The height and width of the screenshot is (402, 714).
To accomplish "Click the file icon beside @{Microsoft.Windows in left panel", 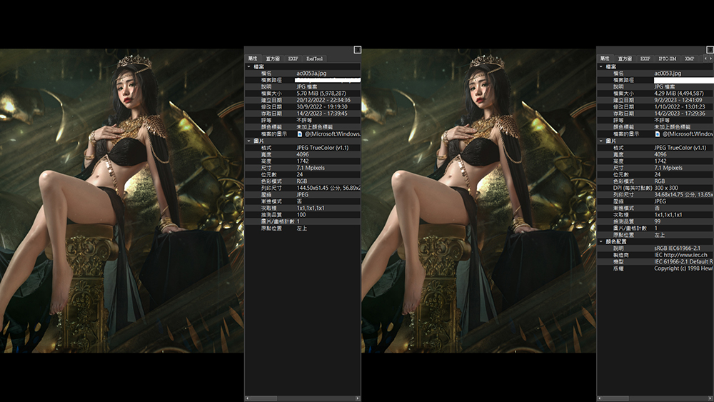I will (x=300, y=134).
